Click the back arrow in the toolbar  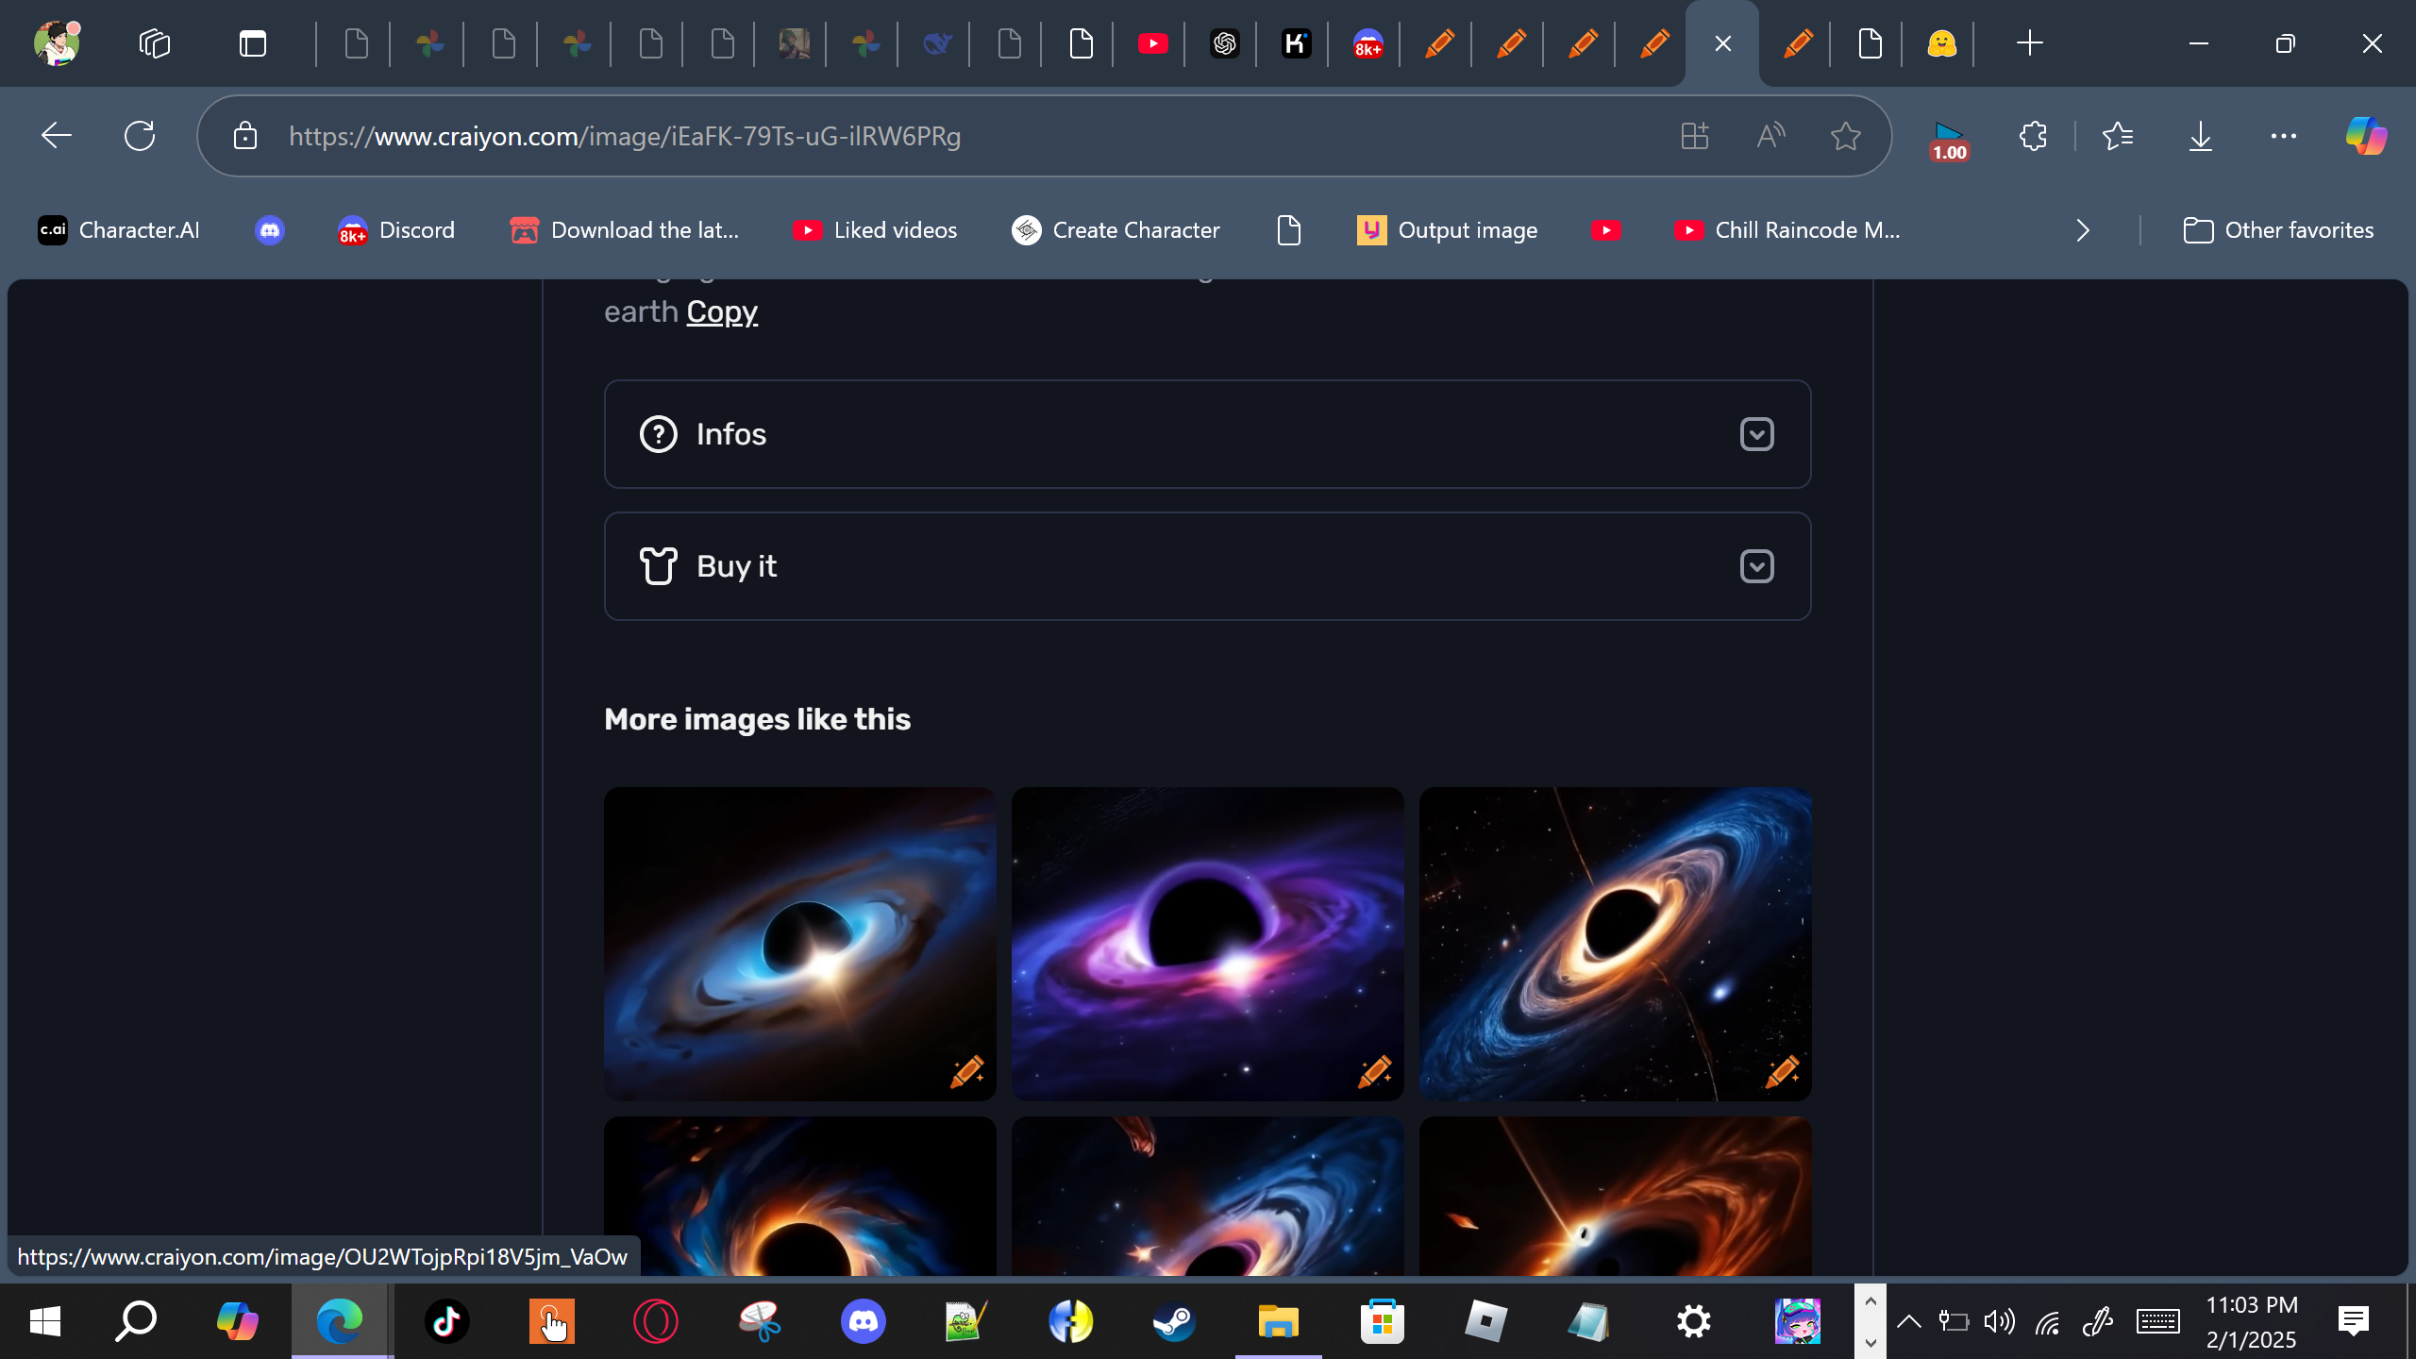[57, 136]
